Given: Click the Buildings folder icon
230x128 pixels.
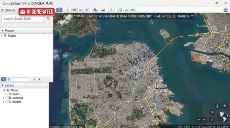Looking at the screenshot, I should tap(10, 98).
